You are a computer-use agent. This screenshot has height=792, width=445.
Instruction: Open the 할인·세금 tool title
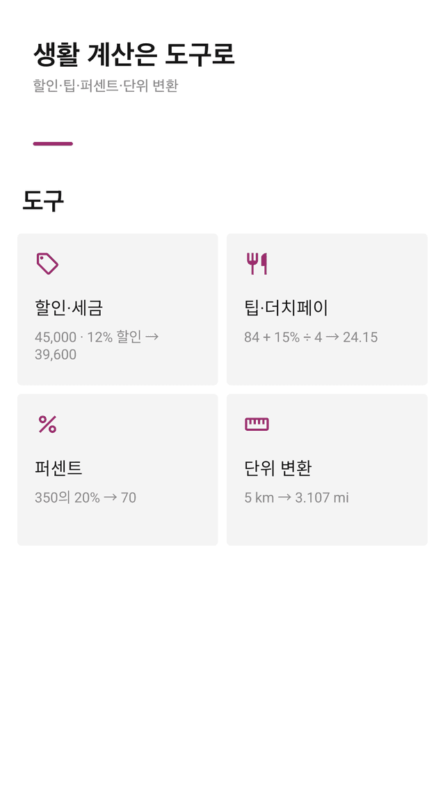pos(69,308)
